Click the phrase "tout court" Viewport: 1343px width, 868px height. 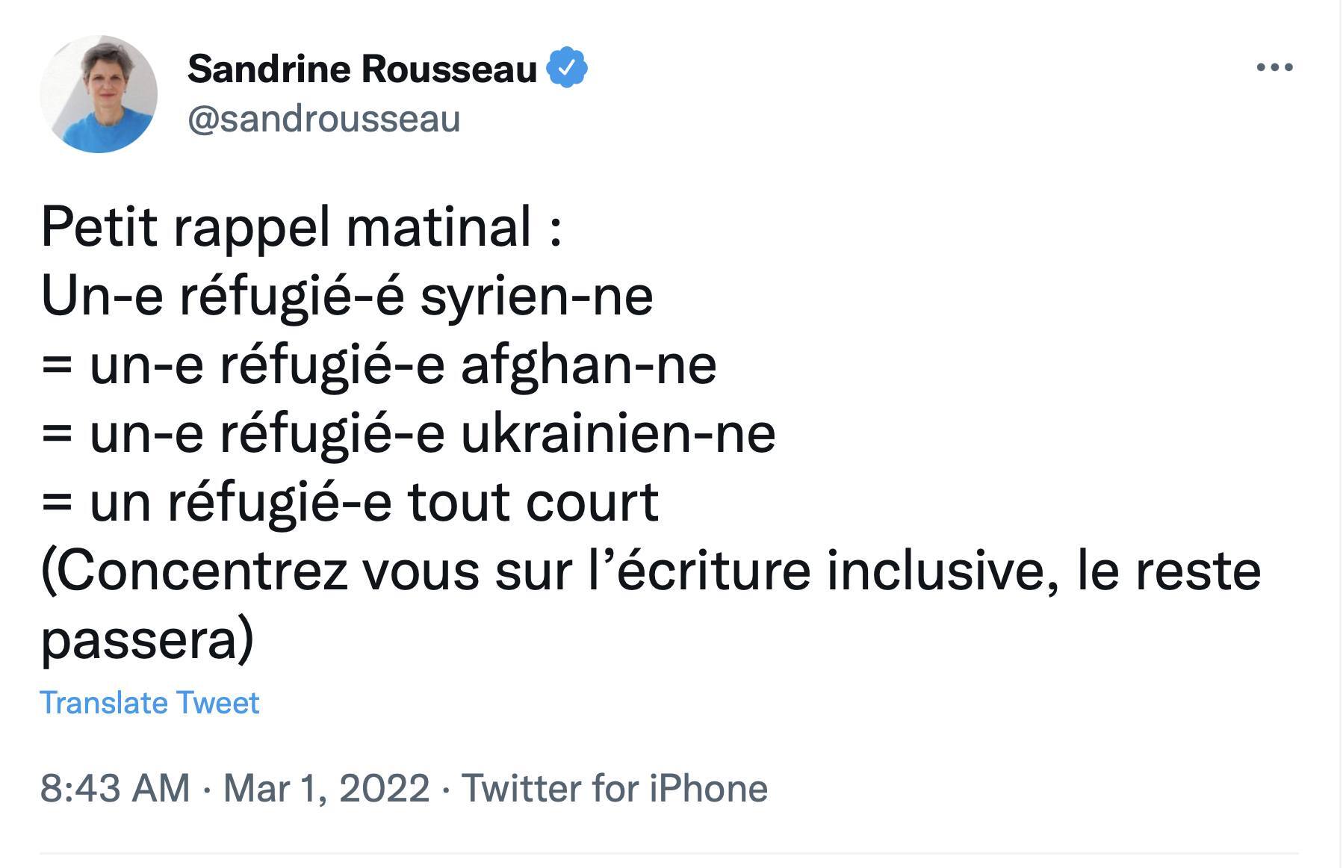coord(533,502)
